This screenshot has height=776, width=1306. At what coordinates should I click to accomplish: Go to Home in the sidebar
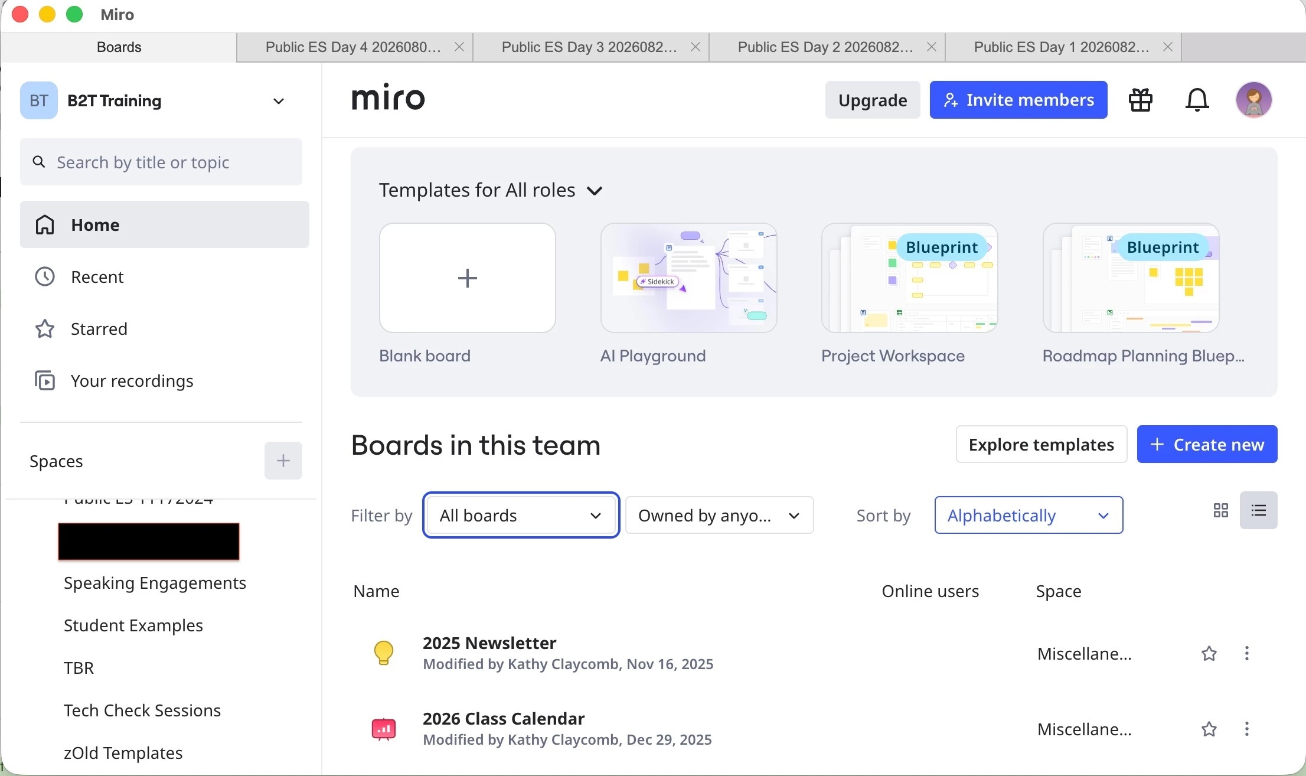165,225
